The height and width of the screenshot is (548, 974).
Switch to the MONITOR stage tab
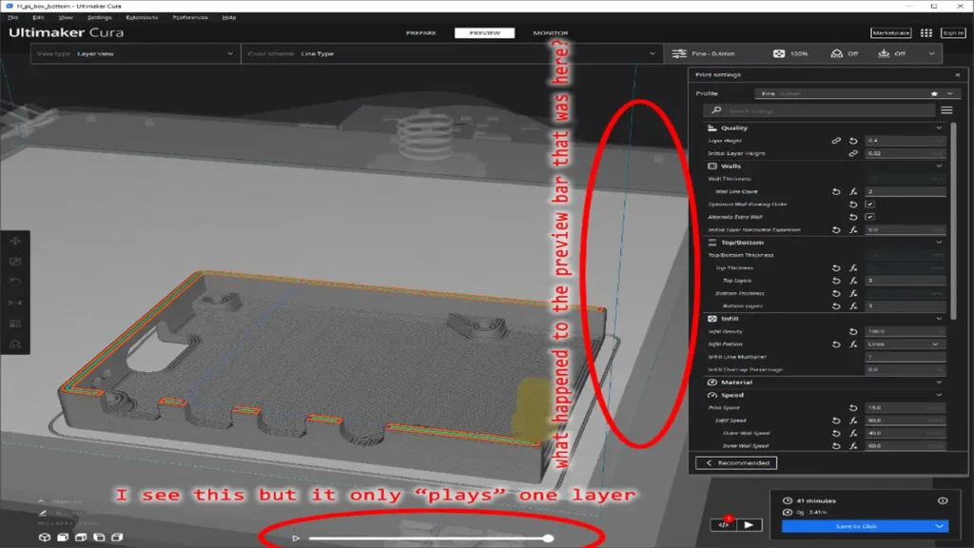pyautogui.click(x=551, y=33)
